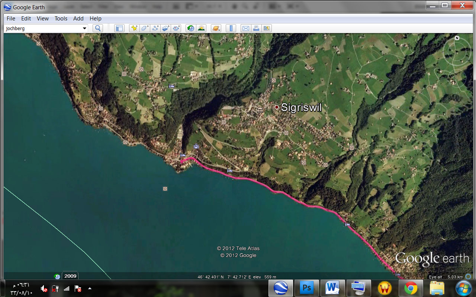Toggle sunlight across the landscape
476x297 pixels.
pyautogui.click(x=201, y=28)
